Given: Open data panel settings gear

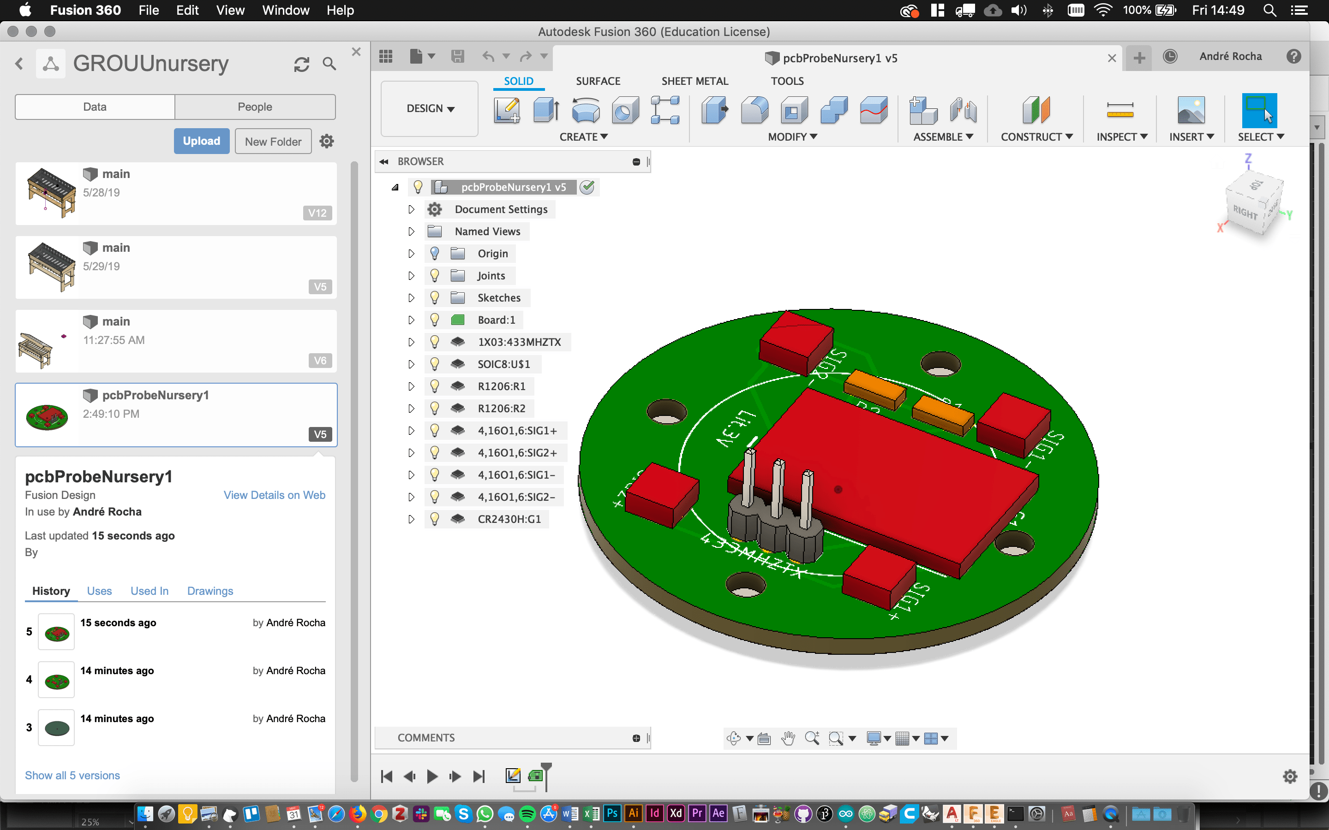Looking at the screenshot, I should click(x=327, y=141).
